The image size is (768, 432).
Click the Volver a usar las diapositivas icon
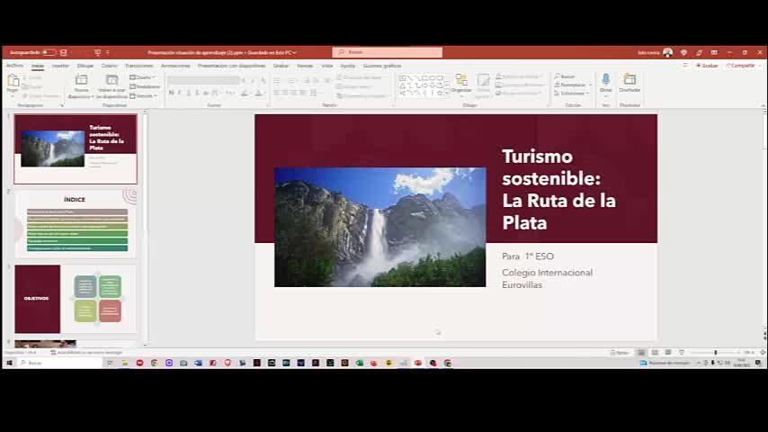coord(112,80)
